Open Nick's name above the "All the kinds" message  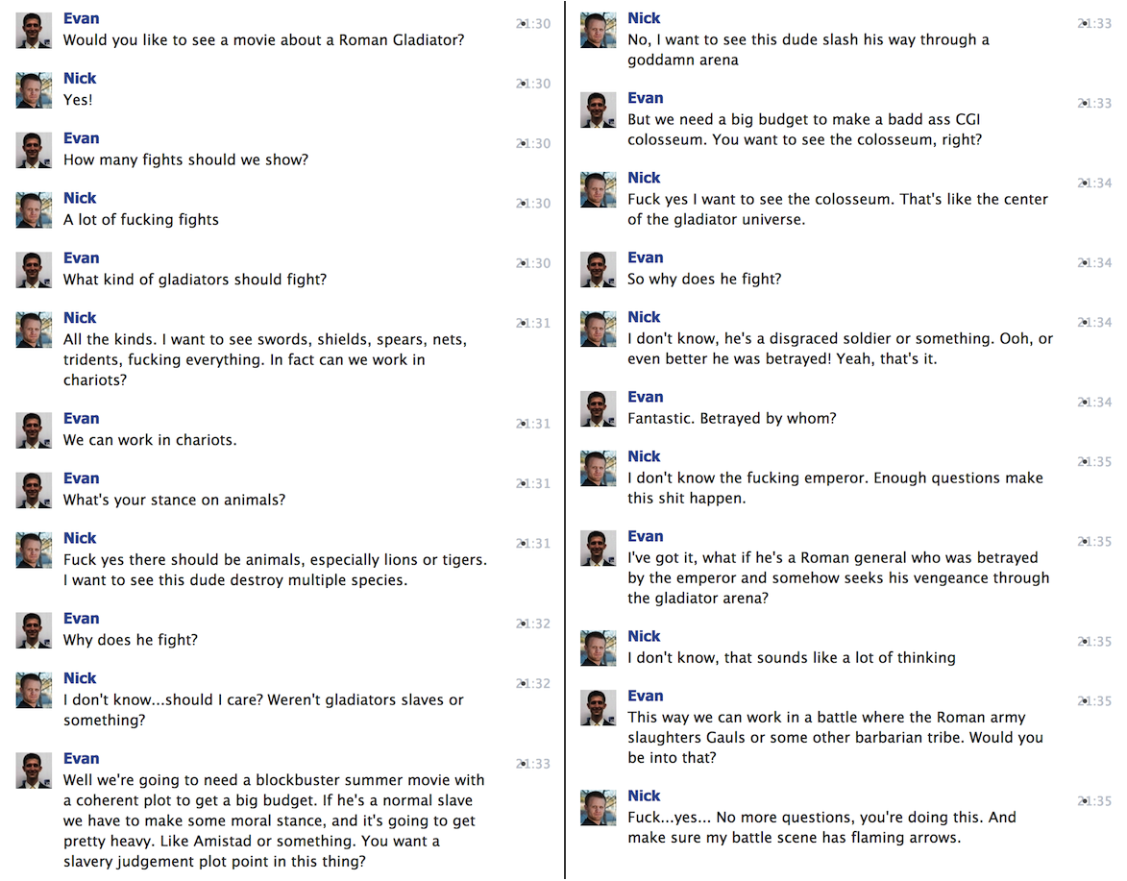[80, 318]
